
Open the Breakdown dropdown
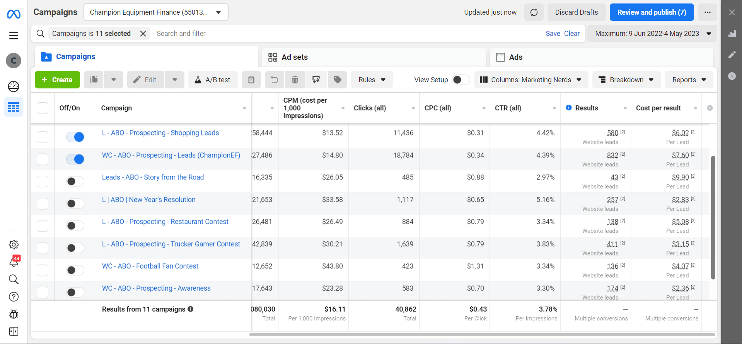(x=626, y=80)
